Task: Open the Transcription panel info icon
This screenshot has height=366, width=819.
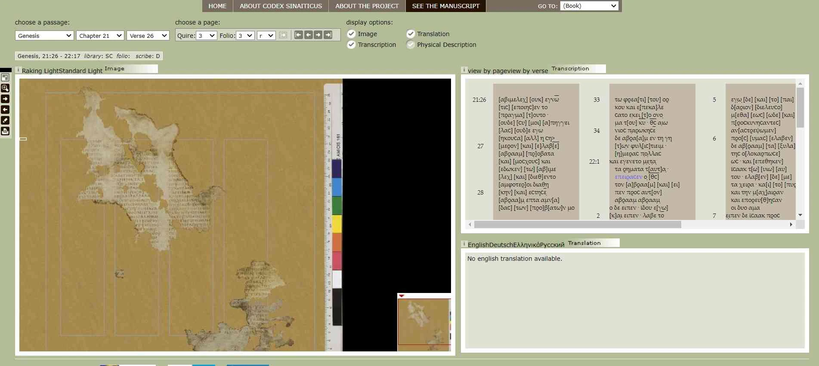Action: pos(464,70)
